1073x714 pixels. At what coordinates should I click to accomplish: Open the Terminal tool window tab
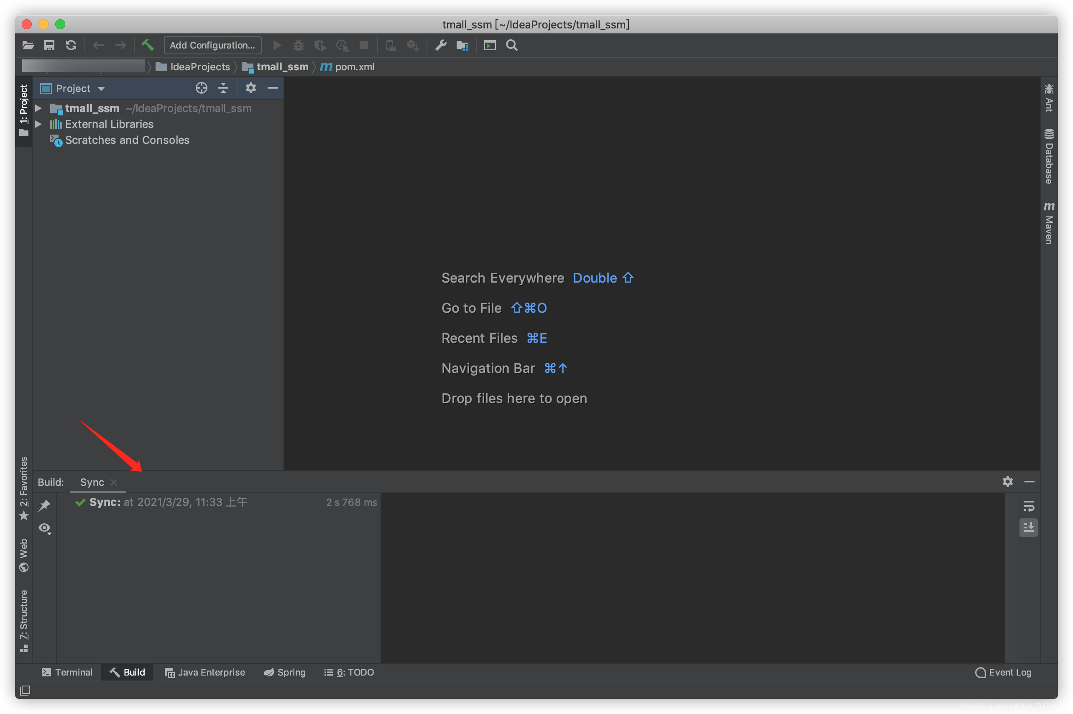click(x=67, y=672)
